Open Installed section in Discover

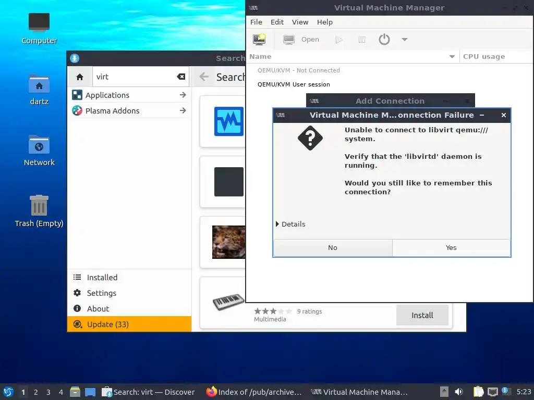129,278
